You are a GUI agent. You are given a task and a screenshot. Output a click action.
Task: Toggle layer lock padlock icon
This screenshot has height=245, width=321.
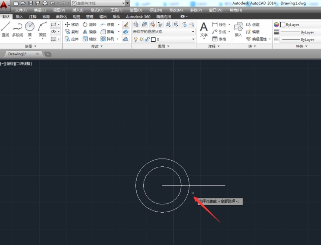tap(147, 39)
